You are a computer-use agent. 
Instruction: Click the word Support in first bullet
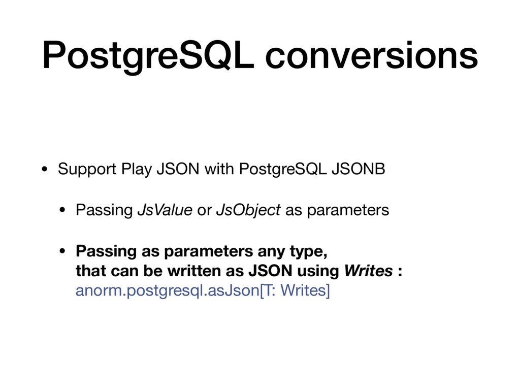[x=87, y=170]
